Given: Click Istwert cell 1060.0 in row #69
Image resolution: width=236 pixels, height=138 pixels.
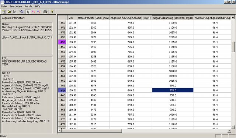Looking at the screenshot, I should coord(173,114).
